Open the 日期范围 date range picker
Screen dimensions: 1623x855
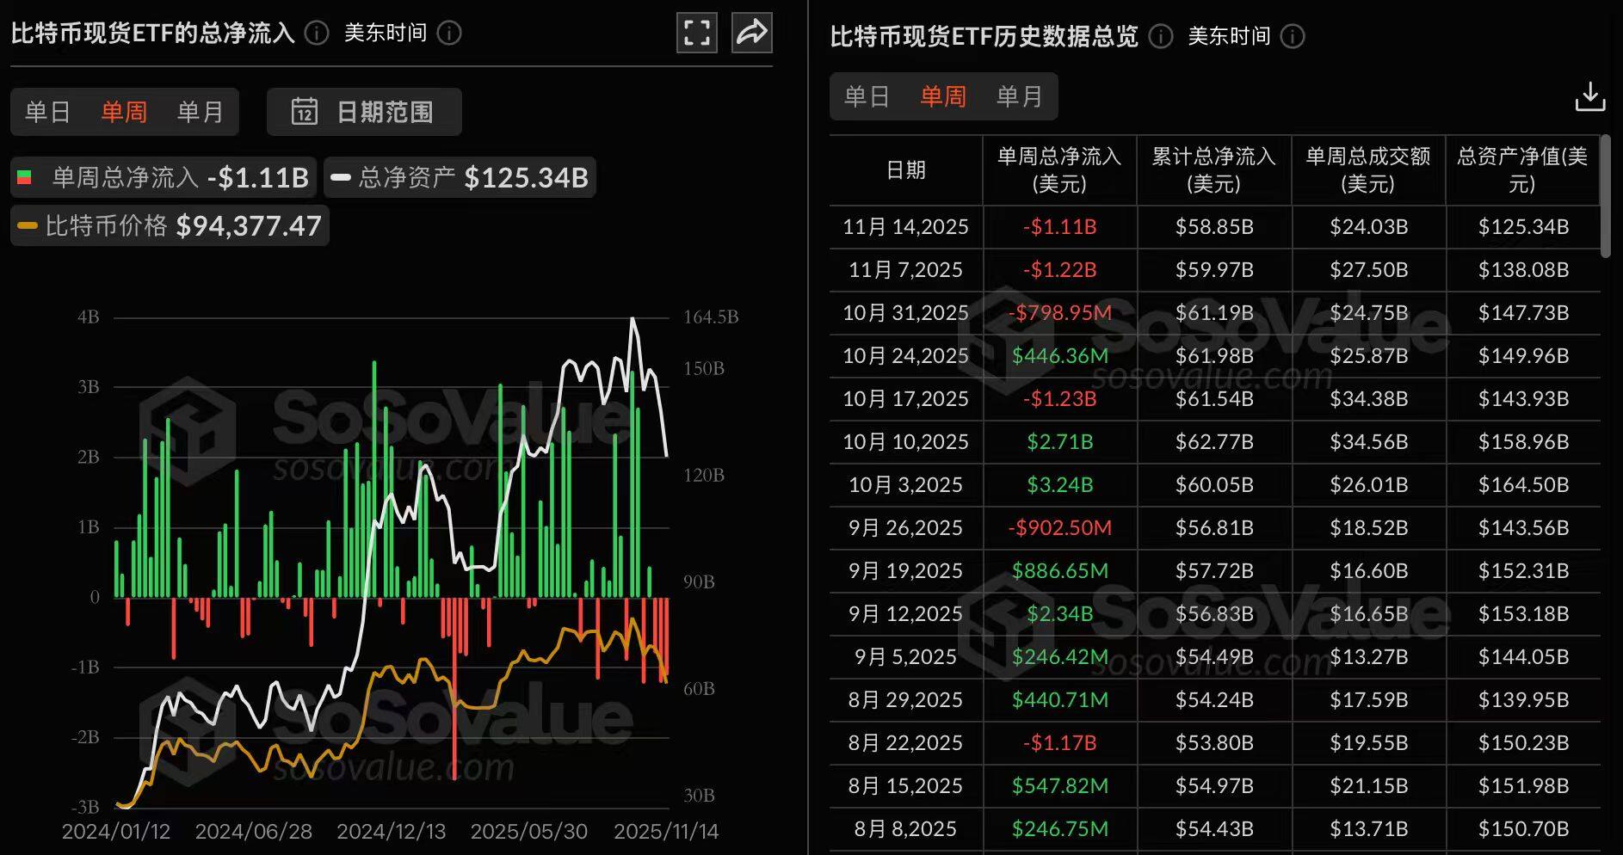click(364, 112)
